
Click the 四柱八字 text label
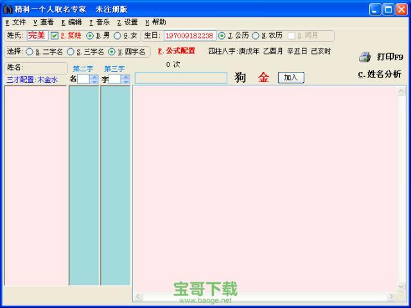pyautogui.click(x=270, y=51)
